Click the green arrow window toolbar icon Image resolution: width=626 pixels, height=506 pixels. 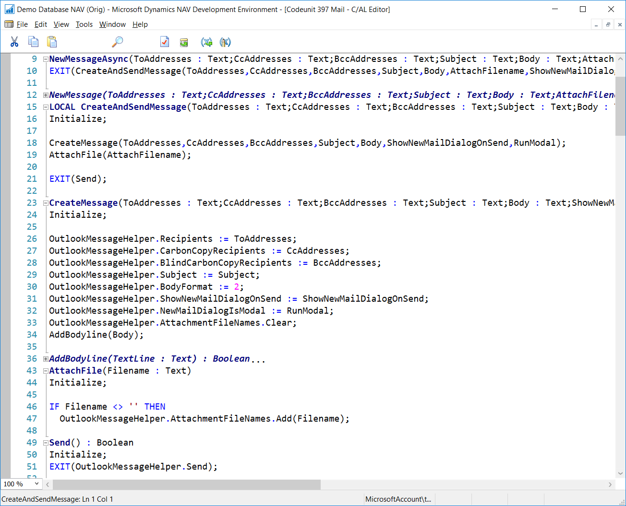[184, 43]
